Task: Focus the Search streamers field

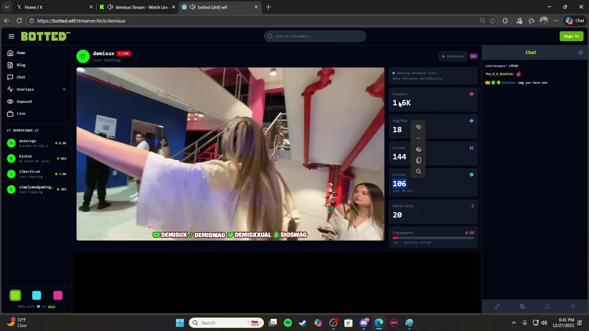Action: pos(315,36)
